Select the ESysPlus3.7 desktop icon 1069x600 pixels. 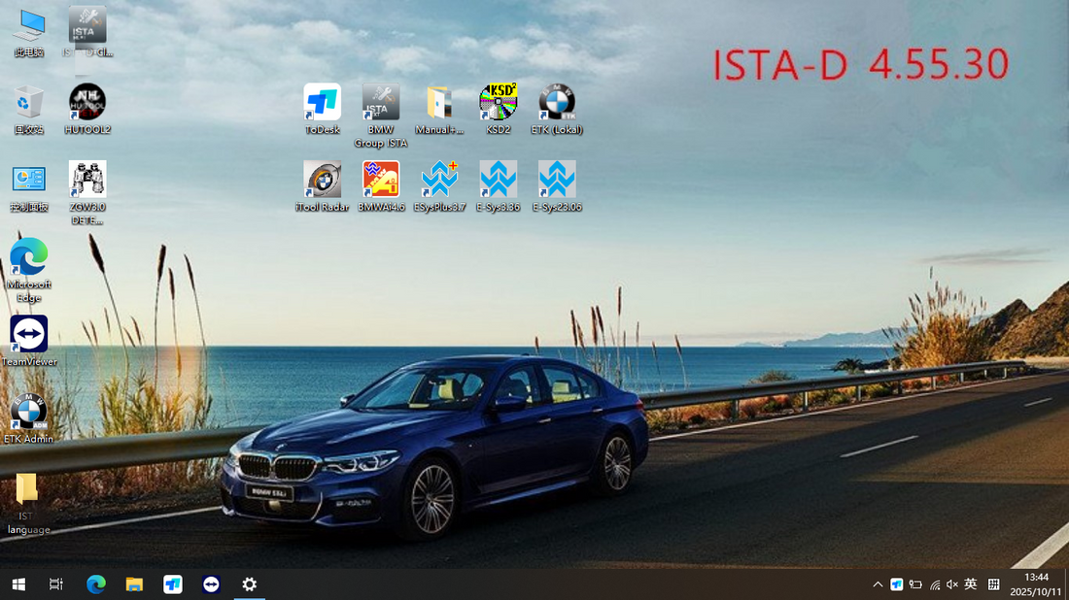(439, 181)
